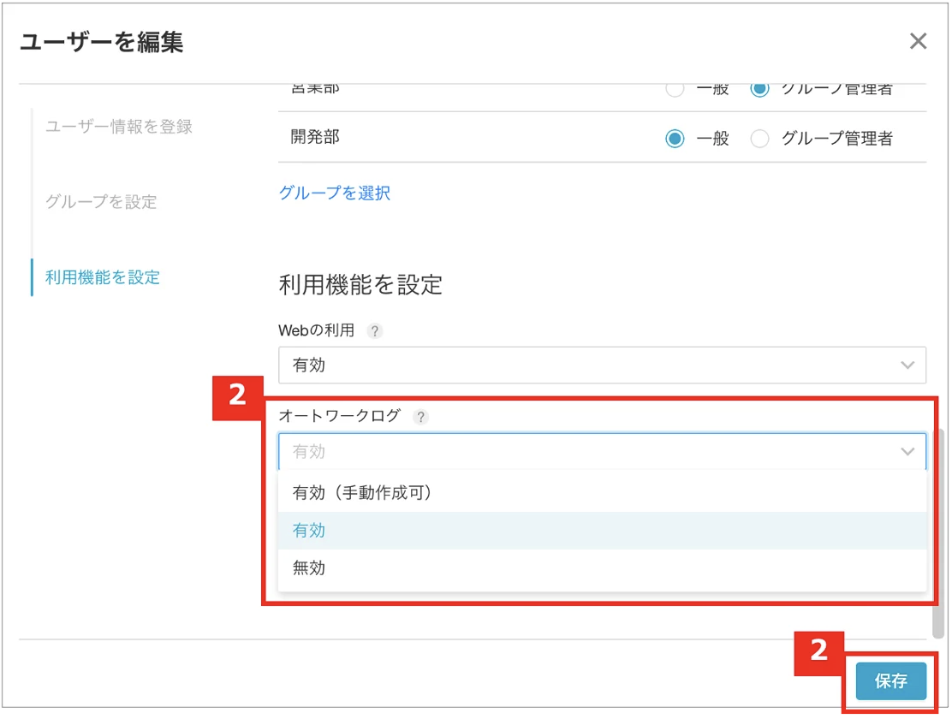Click the dialog vertical scrollbar
The height and width of the screenshot is (719, 952).
(x=938, y=533)
